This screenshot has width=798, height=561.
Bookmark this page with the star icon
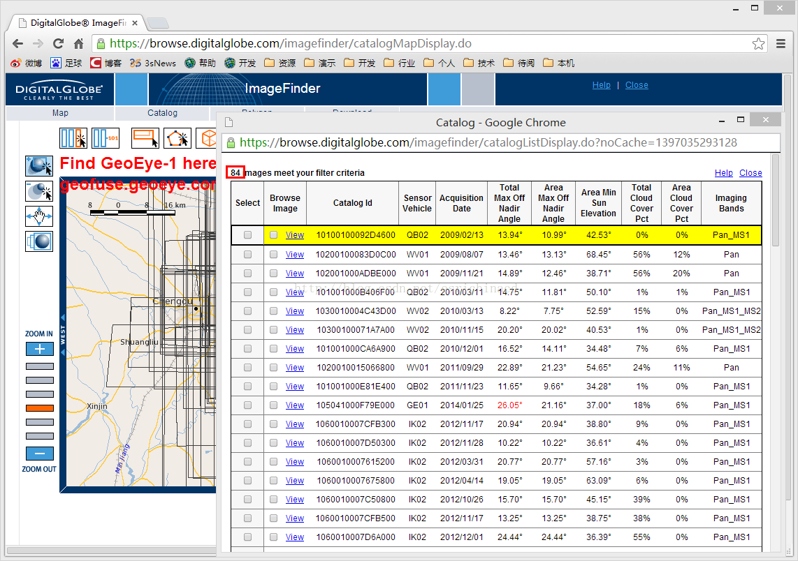[x=758, y=44]
